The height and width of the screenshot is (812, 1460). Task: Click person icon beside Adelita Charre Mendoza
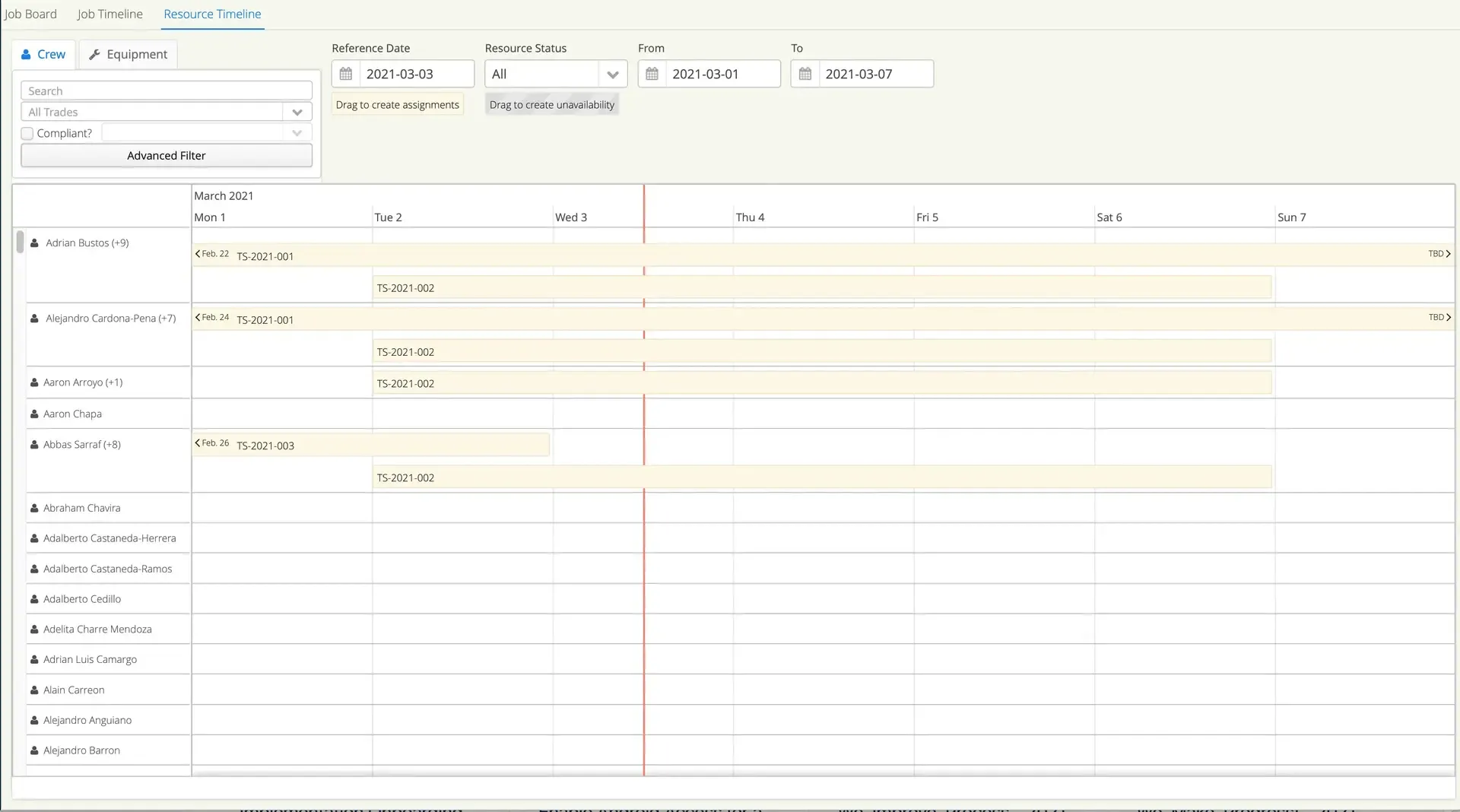(34, 630)
